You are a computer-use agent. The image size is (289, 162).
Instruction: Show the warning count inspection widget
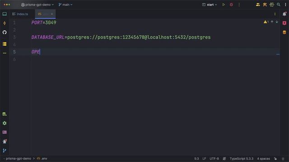tap(266, 22)
